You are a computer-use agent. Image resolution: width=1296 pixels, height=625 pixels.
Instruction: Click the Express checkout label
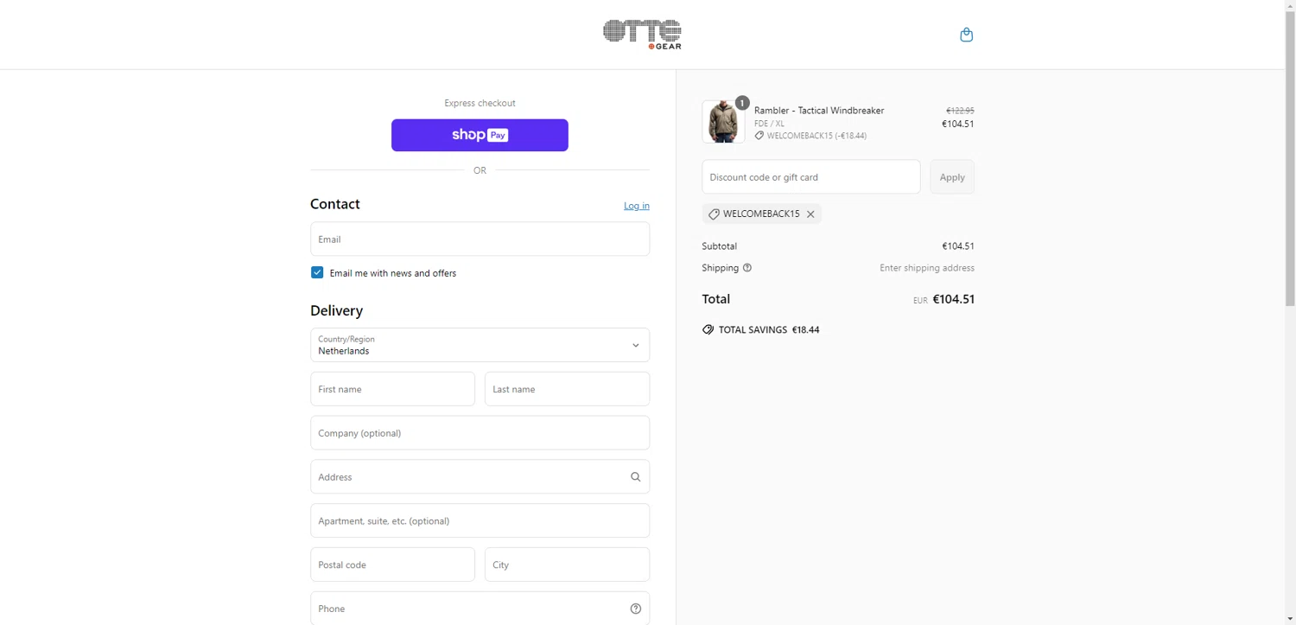click(480, 103)
